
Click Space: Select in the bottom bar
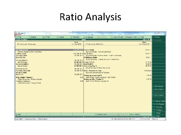tap(134, 114)
